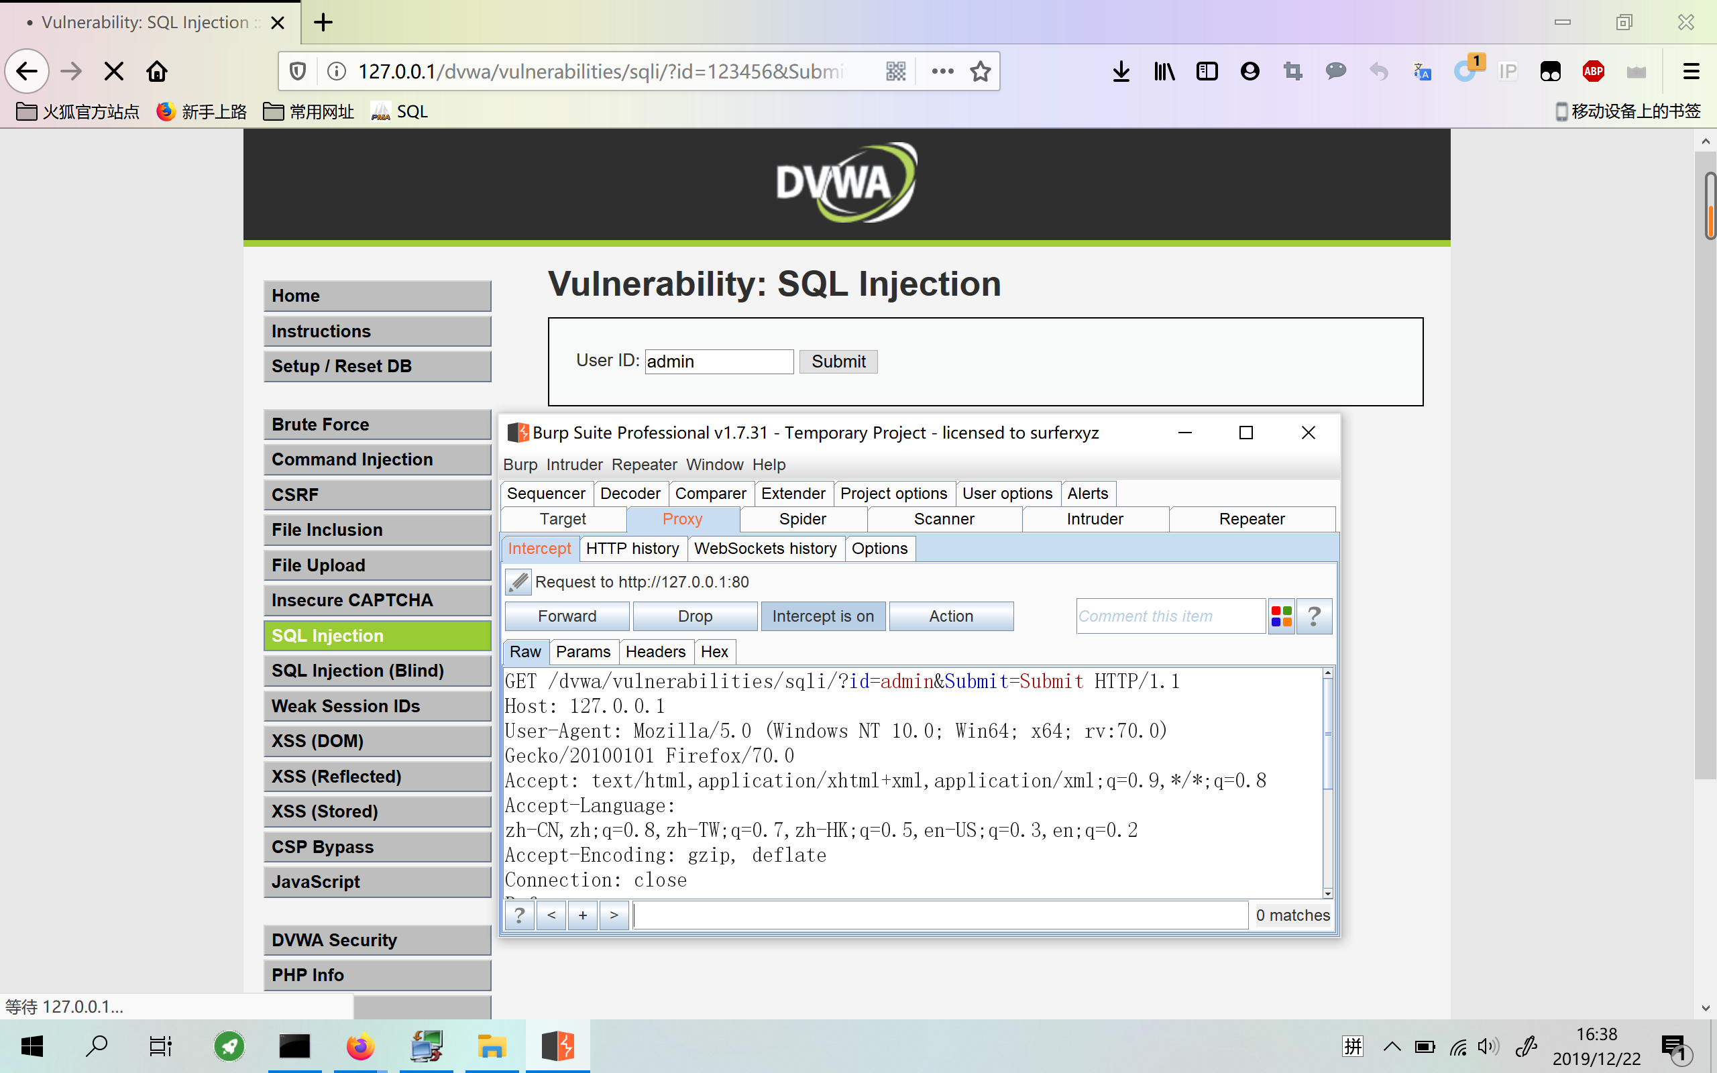Click the pencil edit icon beside Request
1717x1073 pixels.
coord(518,582)
